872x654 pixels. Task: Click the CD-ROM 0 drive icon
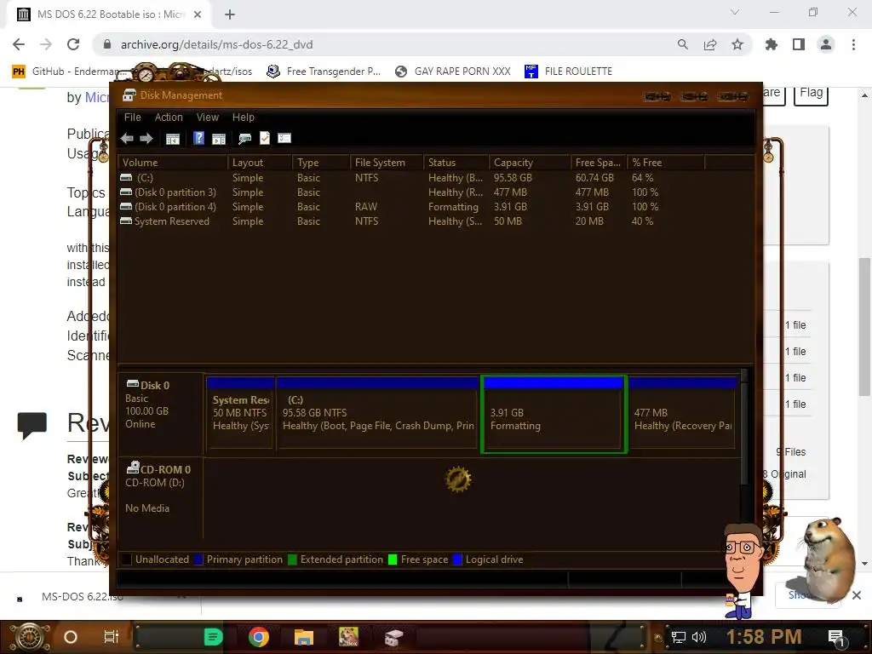click(132, 468)
